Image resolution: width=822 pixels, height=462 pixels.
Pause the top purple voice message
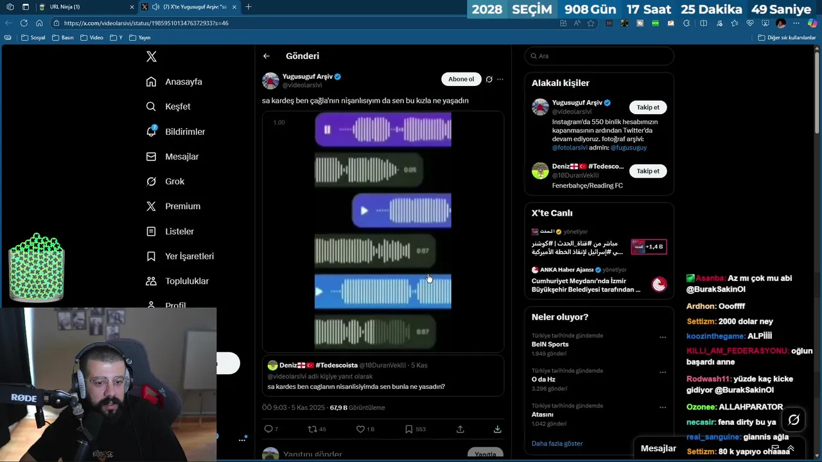tap(327, 130)
